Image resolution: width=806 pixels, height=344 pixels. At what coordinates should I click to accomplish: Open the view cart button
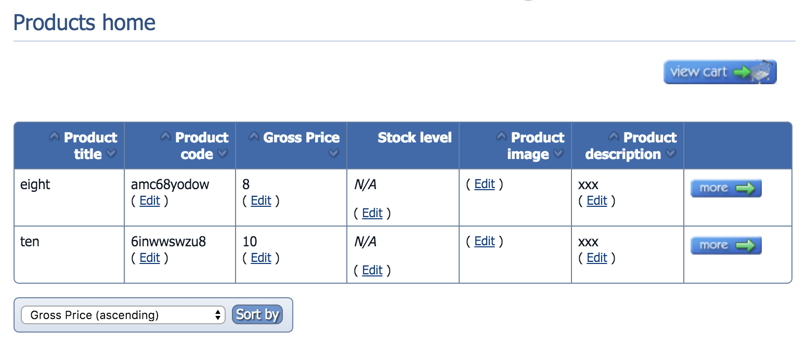pyautogui.click(x=720, y=72)
